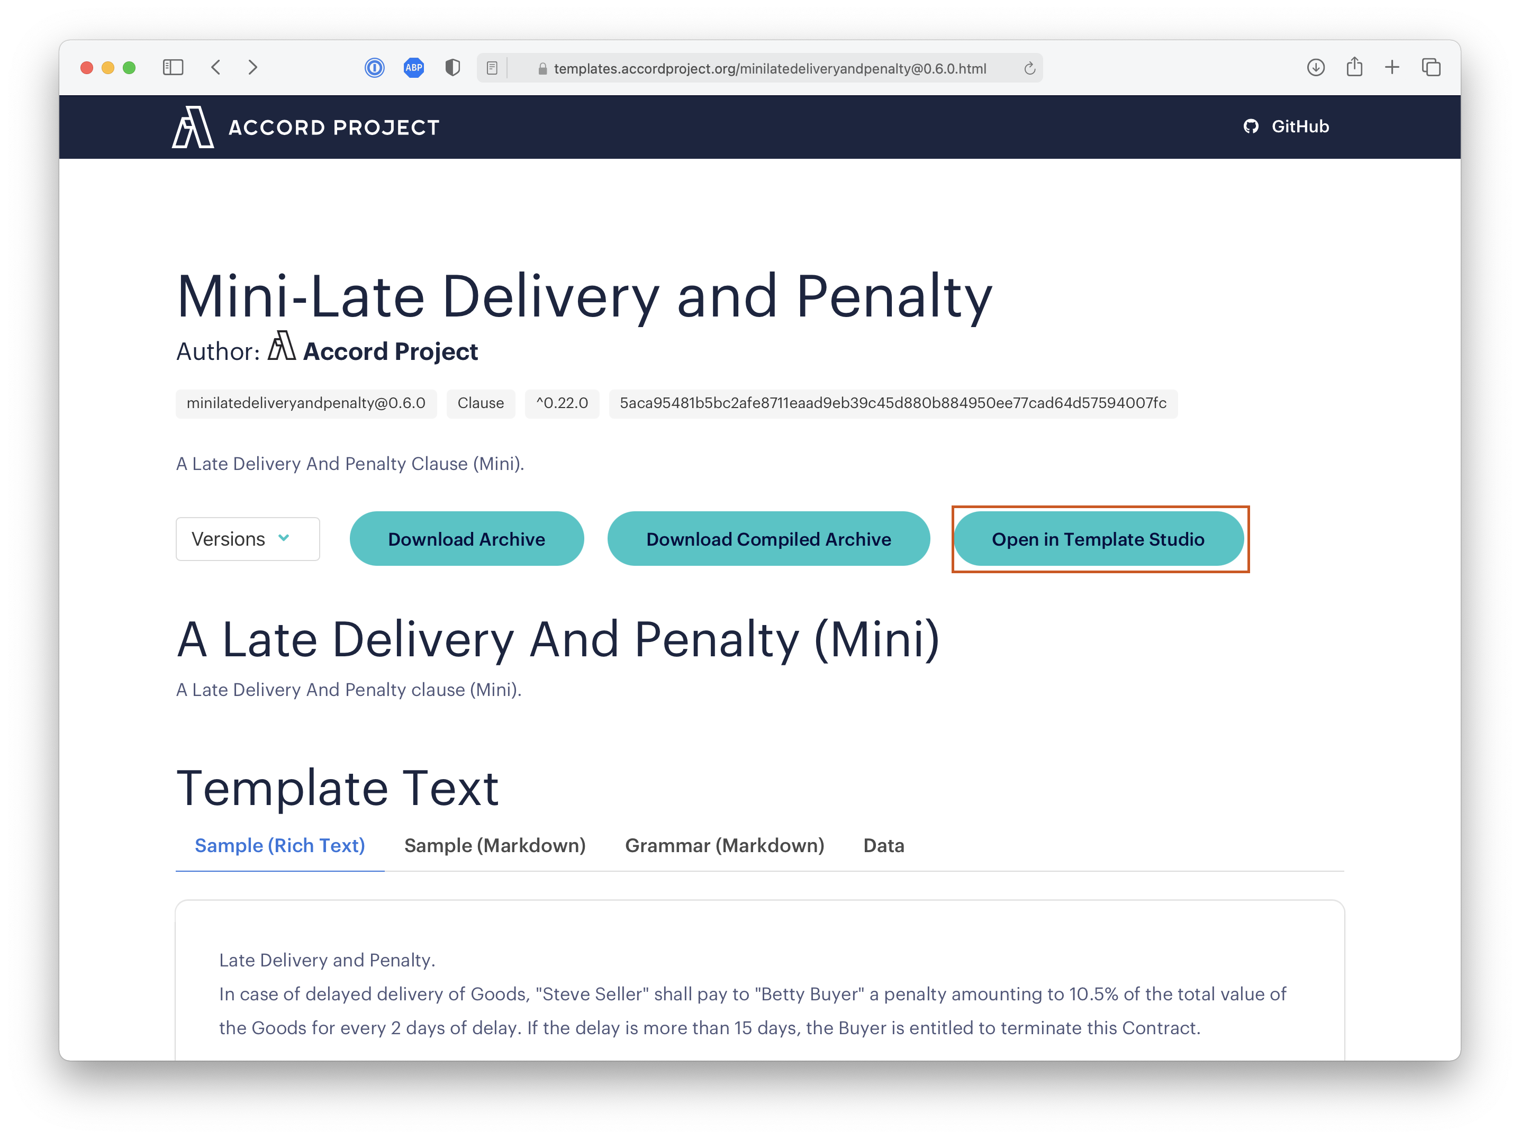Viewport: 1520px width, 1139px height.
Task: Open the GitHub link in header
Action: coord(1287,126)
